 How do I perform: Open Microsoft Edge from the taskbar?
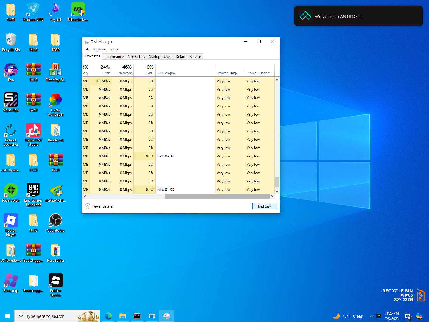[108, 316]
